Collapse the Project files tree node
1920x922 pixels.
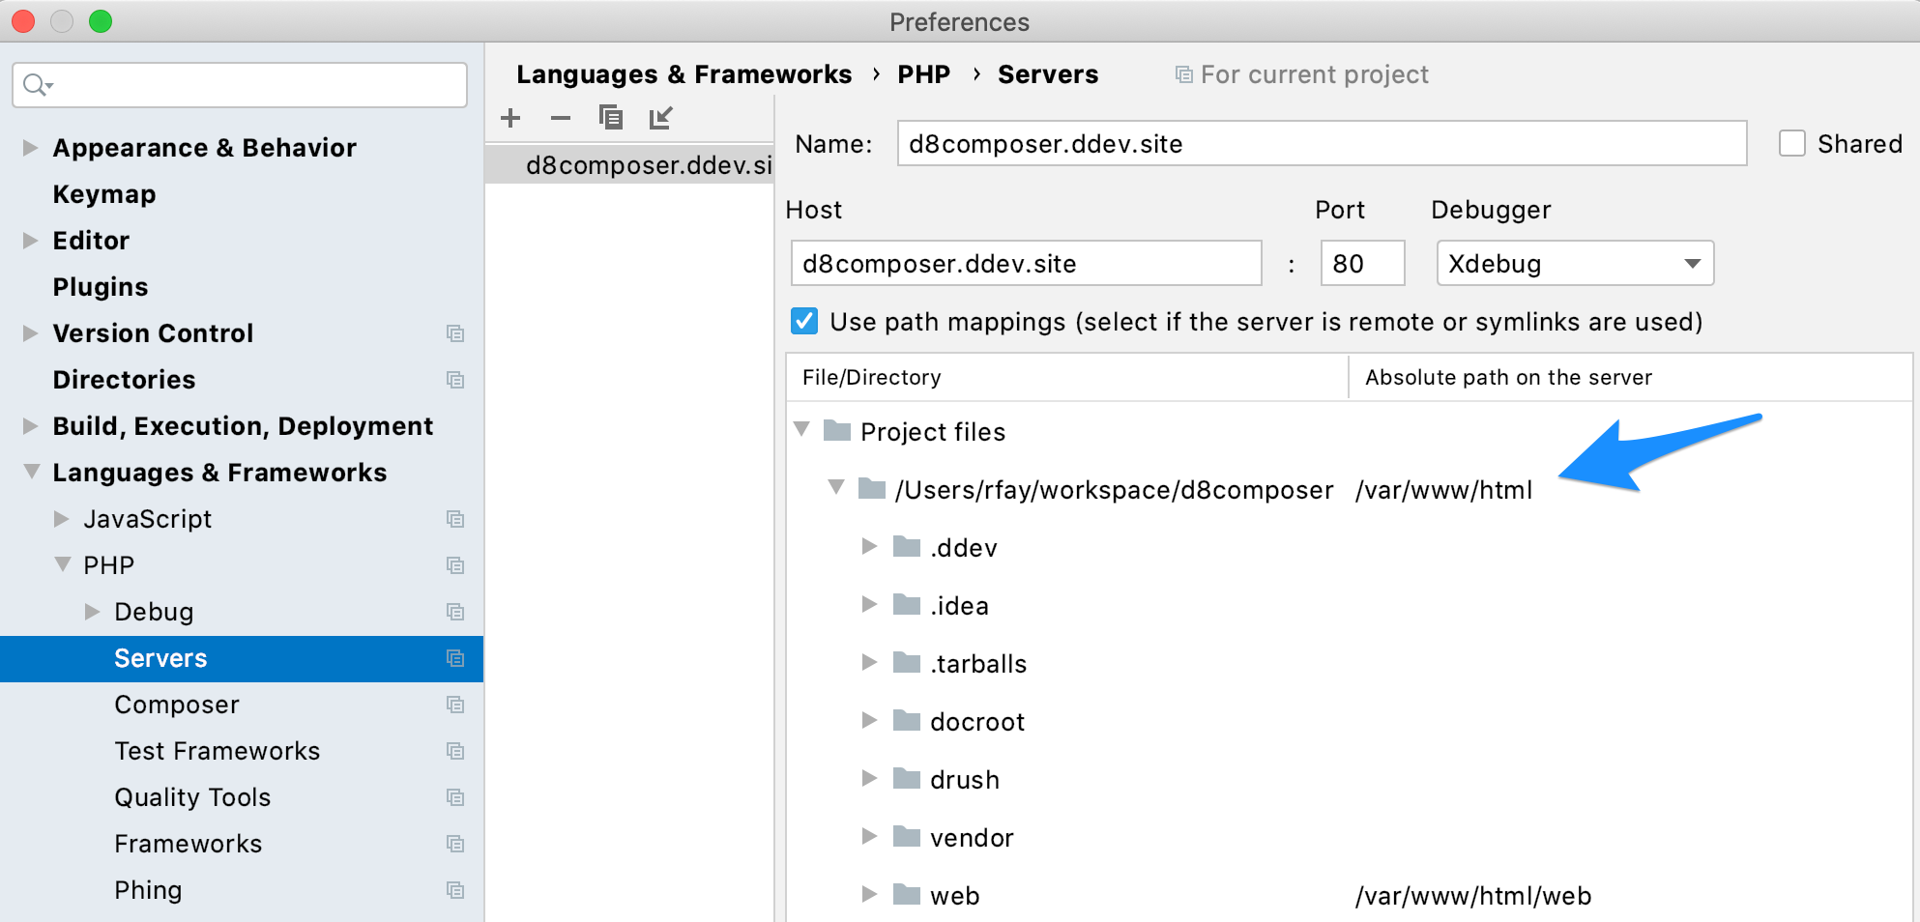[803, 431]
